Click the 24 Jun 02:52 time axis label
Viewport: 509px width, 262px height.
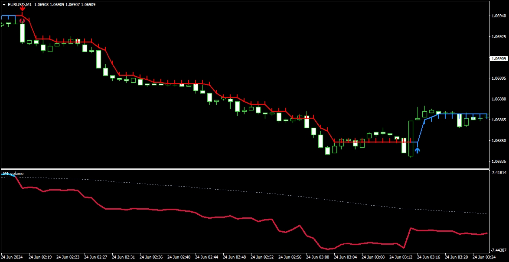point(263,257)
